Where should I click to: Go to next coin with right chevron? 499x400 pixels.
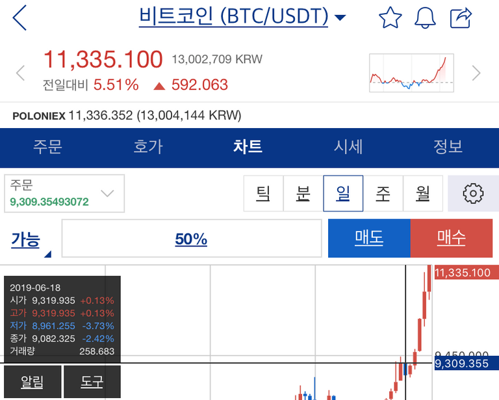point(476,73)
